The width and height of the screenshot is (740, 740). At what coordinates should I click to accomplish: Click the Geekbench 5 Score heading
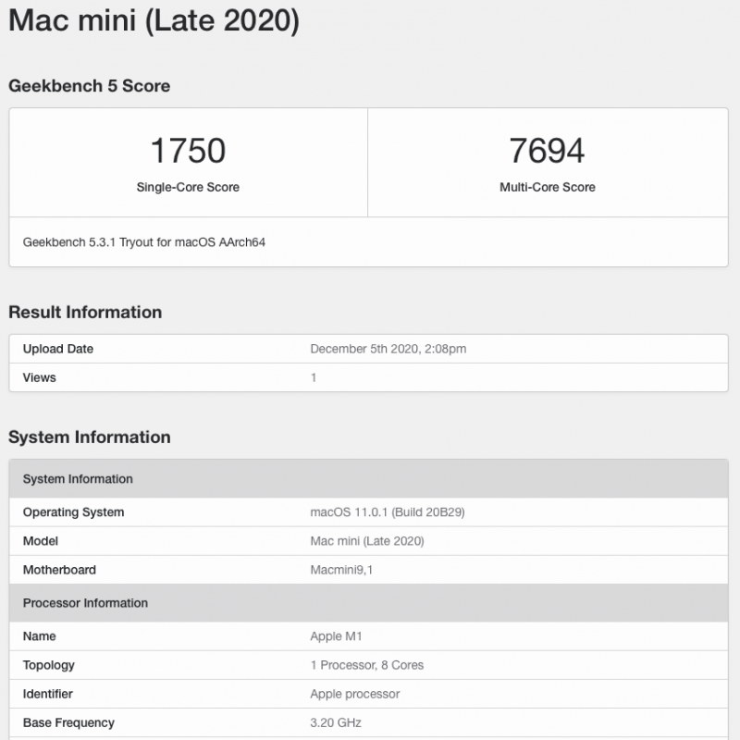point(90,86)
